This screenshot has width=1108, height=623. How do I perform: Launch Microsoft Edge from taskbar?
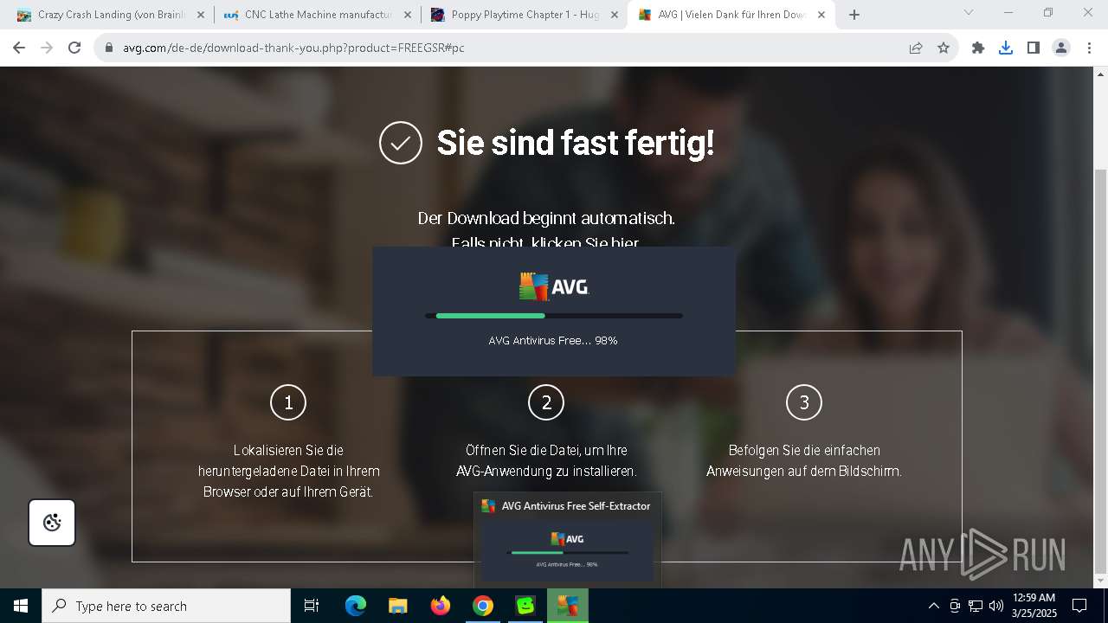(x=356, y=606)
